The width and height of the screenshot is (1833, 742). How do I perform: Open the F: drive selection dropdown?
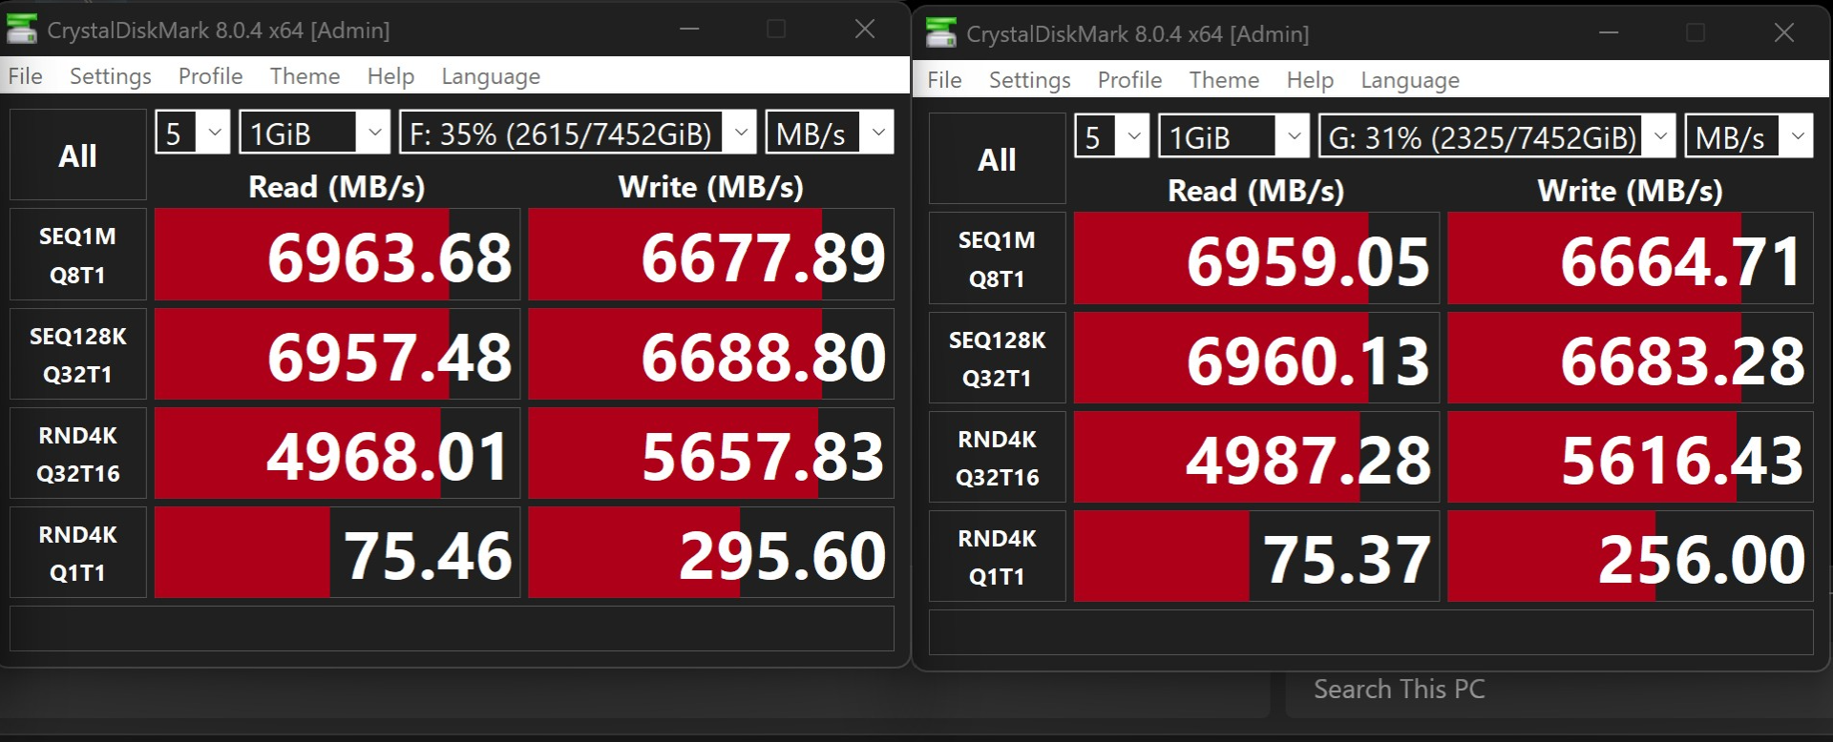pos(578,133)
